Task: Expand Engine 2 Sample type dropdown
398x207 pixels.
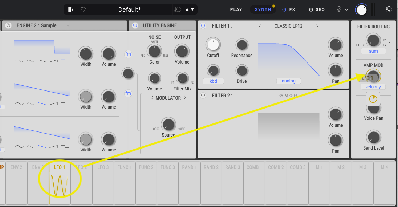Action: [x=68, y=25]
